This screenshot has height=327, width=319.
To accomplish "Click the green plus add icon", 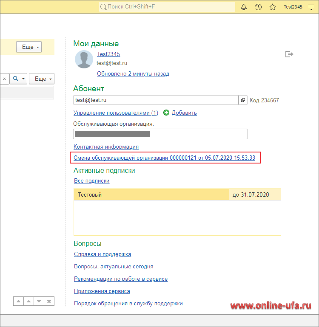I will click(x=166, y=113).
